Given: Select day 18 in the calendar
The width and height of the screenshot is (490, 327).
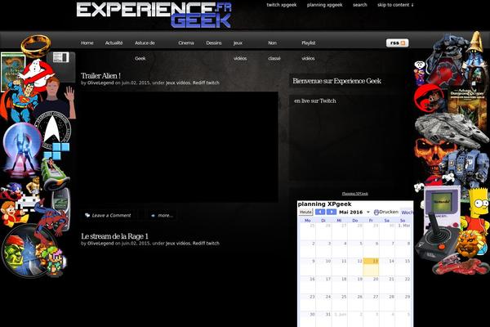Looking at the screenshot, I should point(340,284).
